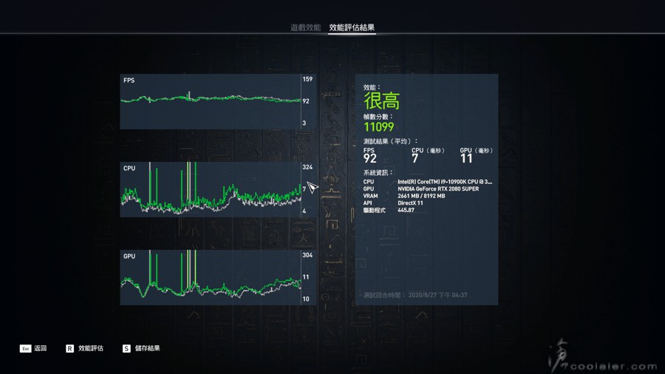The image size is (665, 374).
Task: Select the 效能評估結果 tab
Action: coord(352,27)
